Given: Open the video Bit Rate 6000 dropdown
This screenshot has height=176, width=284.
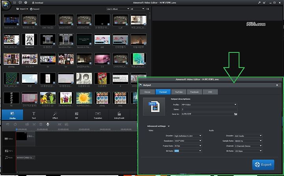Looking at the screenshot, I should click(x=188, y=151).
